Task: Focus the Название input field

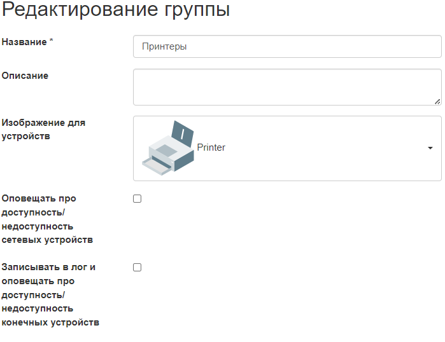Action: point(286,46)
